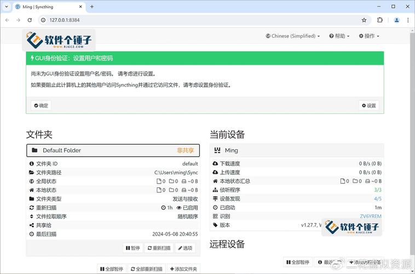This screenshot has width=415, height=274.
Task: Click 添加文件夹 to add a folder
Action: 183,269
